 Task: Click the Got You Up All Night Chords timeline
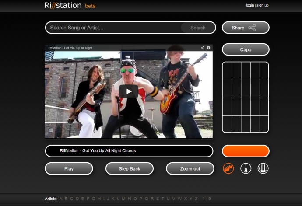pyautogui.click(x=129, y=151)
